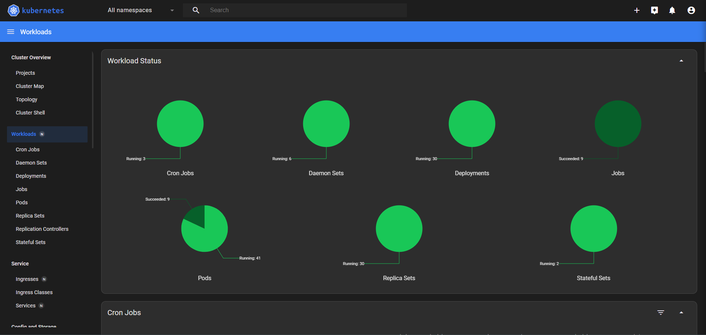Image resolution: width=706 pixels, height=335 pixels.
Task: Open Daemon Sets sidebar link
Action: pos(31,163)
